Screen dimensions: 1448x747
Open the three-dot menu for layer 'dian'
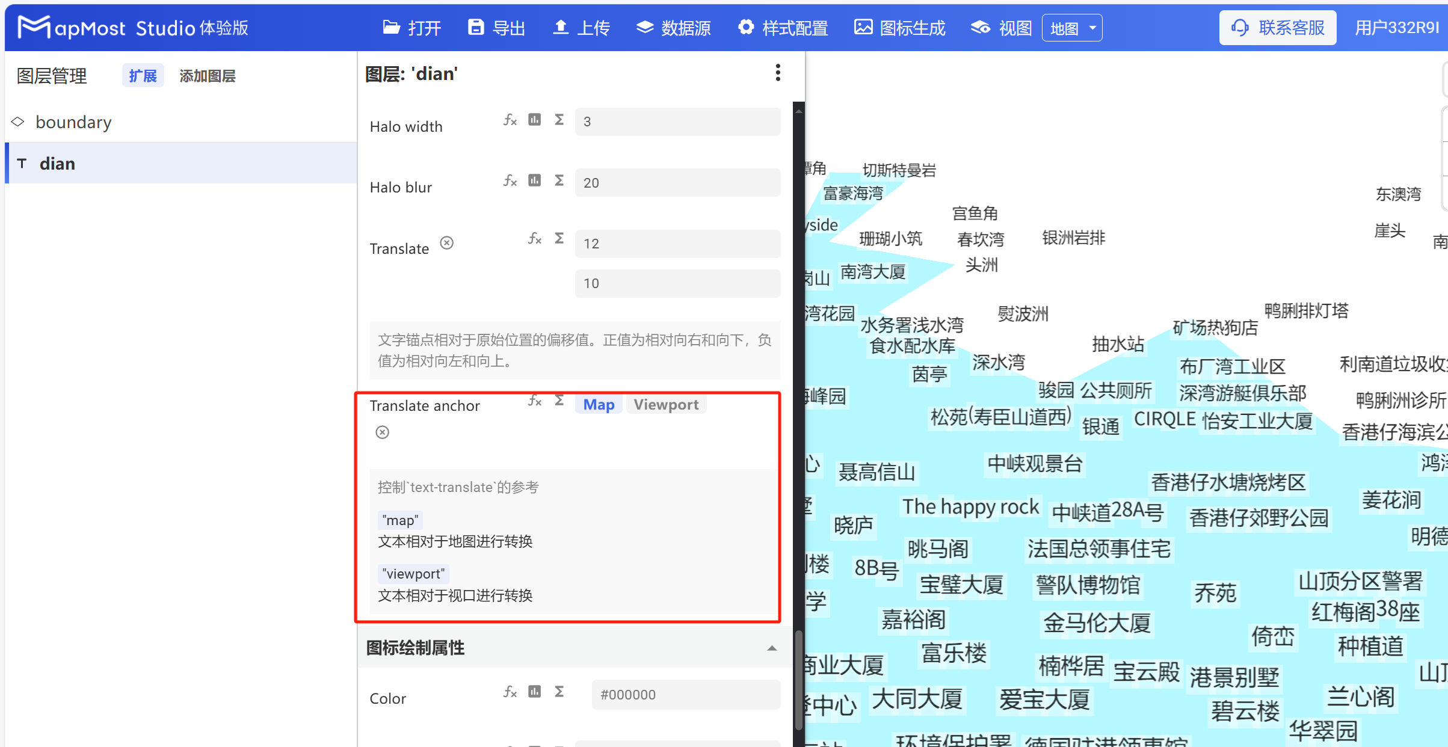pos(777,72)
